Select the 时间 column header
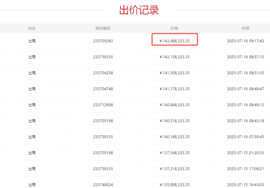 (245, 28)
